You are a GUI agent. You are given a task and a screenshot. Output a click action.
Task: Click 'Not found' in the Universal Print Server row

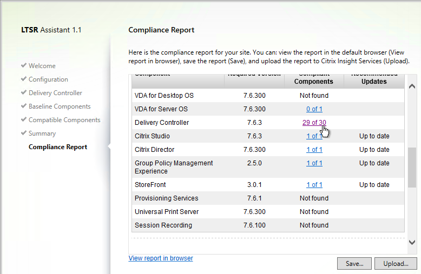pos(314,212)
